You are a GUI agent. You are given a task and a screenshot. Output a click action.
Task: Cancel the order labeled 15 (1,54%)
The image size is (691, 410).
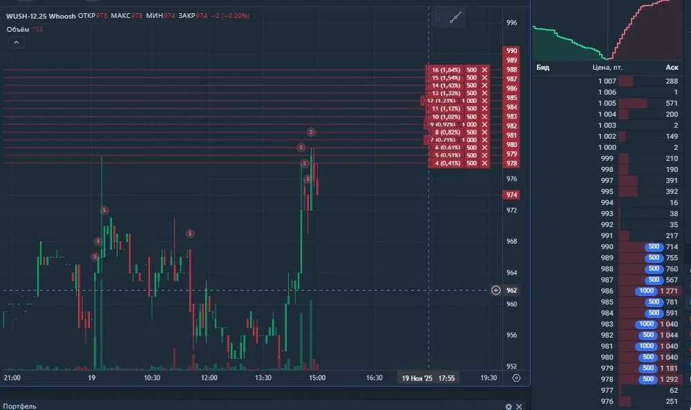coord(484,77)
